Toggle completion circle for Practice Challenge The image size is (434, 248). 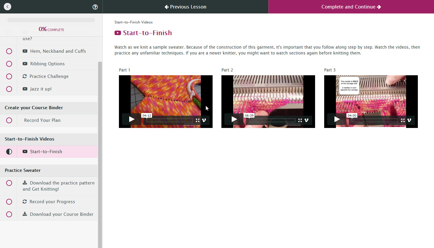[x=9, y=76]
